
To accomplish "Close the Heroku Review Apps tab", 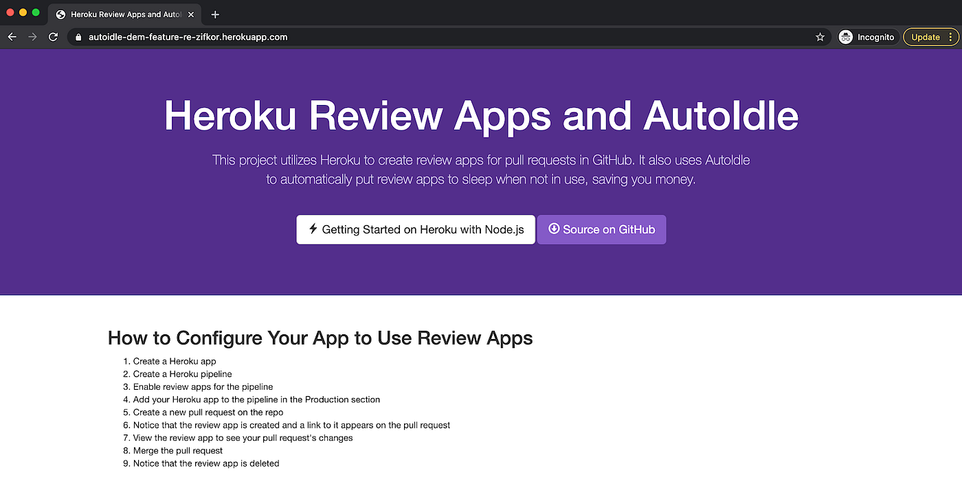I will coord(191,14).
